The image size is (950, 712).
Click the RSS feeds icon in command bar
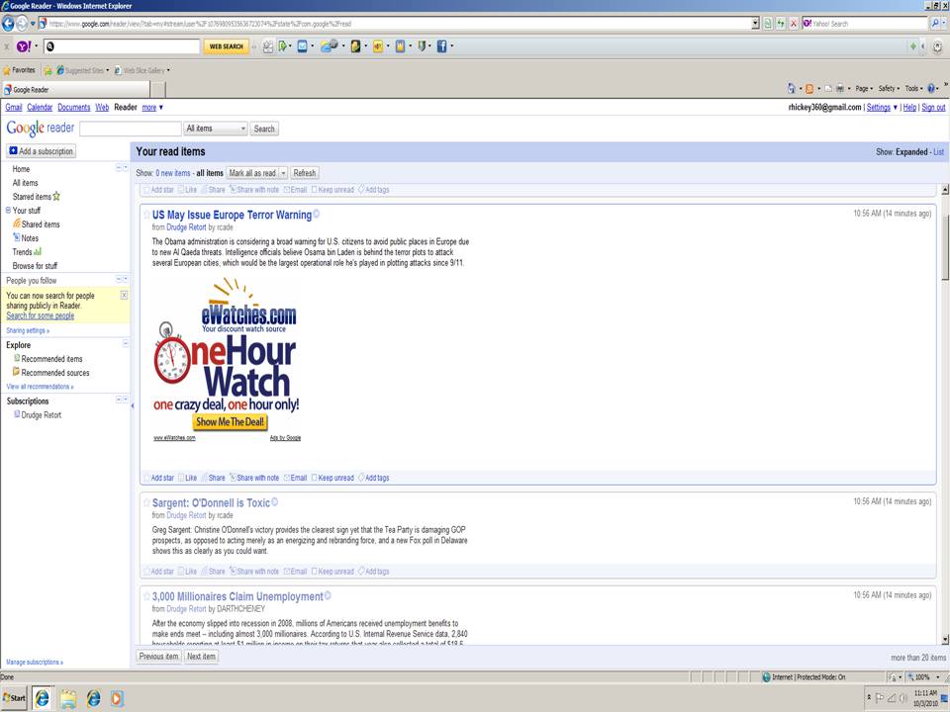tap(808, 88)
